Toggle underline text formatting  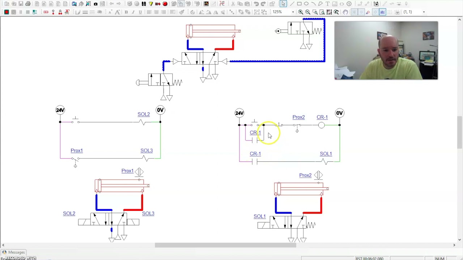(140, 12)
